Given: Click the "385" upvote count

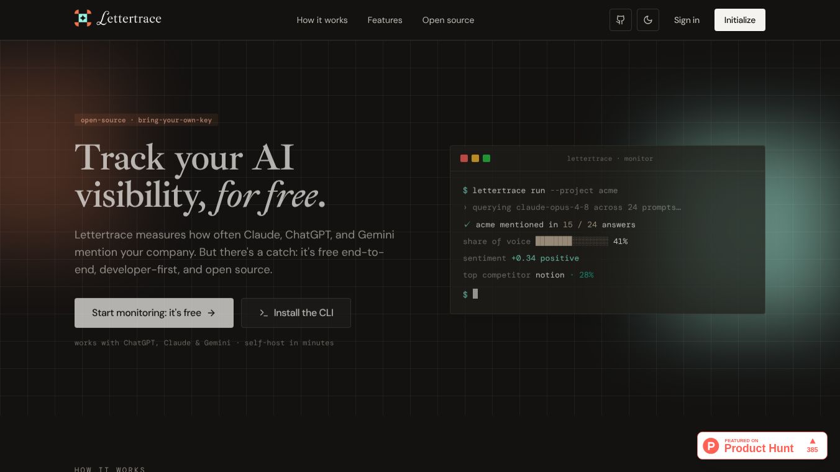Looking at the screenshot, I should (813, 450).
